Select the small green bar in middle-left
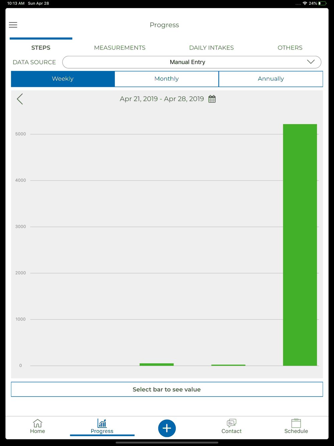The image size is (334, 446). (157, 364)
